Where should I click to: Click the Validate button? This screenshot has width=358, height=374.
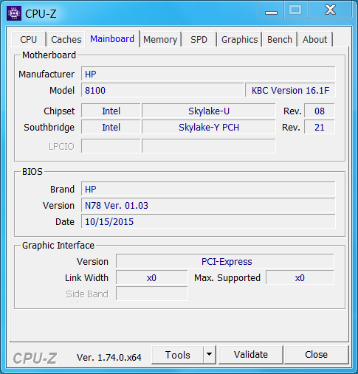pyautogui.click(x=251, y=355)
